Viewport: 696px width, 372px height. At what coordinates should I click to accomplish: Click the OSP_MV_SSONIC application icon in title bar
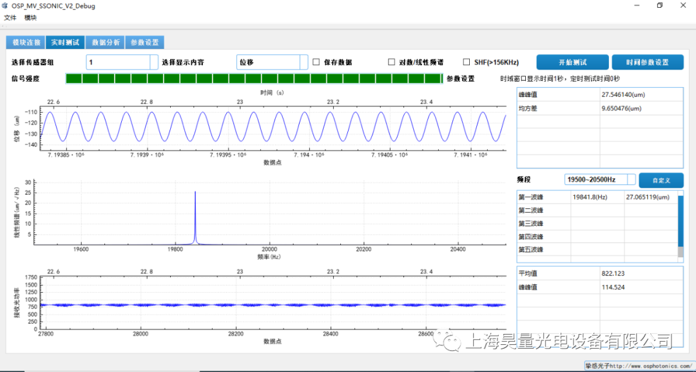pos(6,6)
